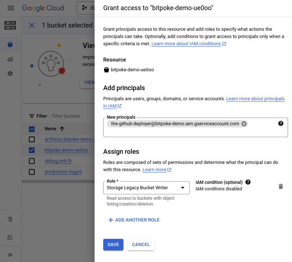Open the Role dropdown selector
The image size is (292, 262).
pyautogui.click(x=146, y=187)
